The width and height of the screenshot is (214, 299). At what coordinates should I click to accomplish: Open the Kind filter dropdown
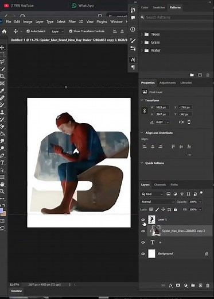[x=152, y=194]
